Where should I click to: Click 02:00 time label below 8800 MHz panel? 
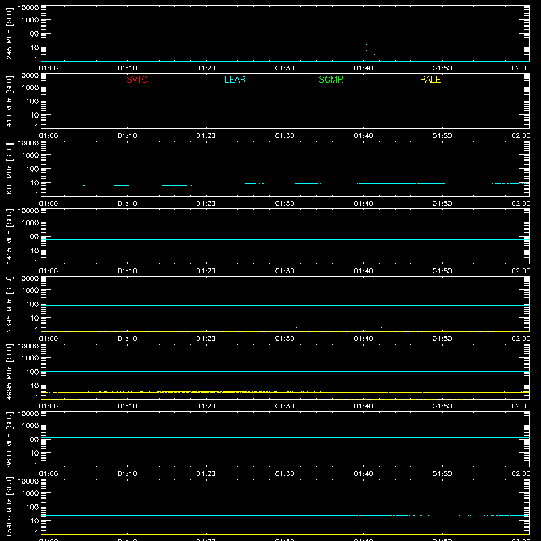click(x=521, y=474)
